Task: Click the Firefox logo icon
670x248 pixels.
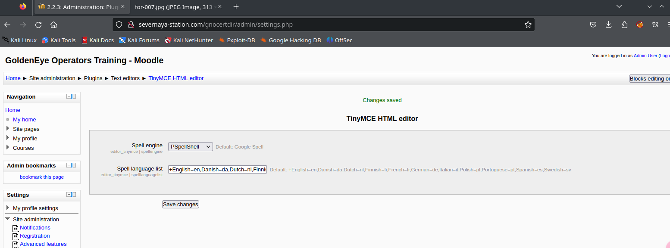Action: point(23,6)
